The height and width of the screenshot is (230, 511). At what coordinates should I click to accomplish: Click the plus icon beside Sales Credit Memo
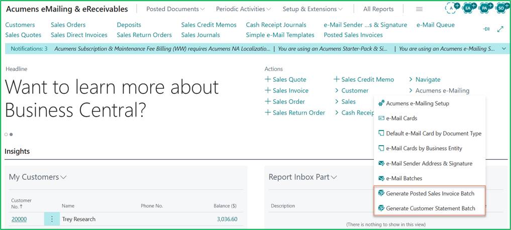tap(337, 79)
